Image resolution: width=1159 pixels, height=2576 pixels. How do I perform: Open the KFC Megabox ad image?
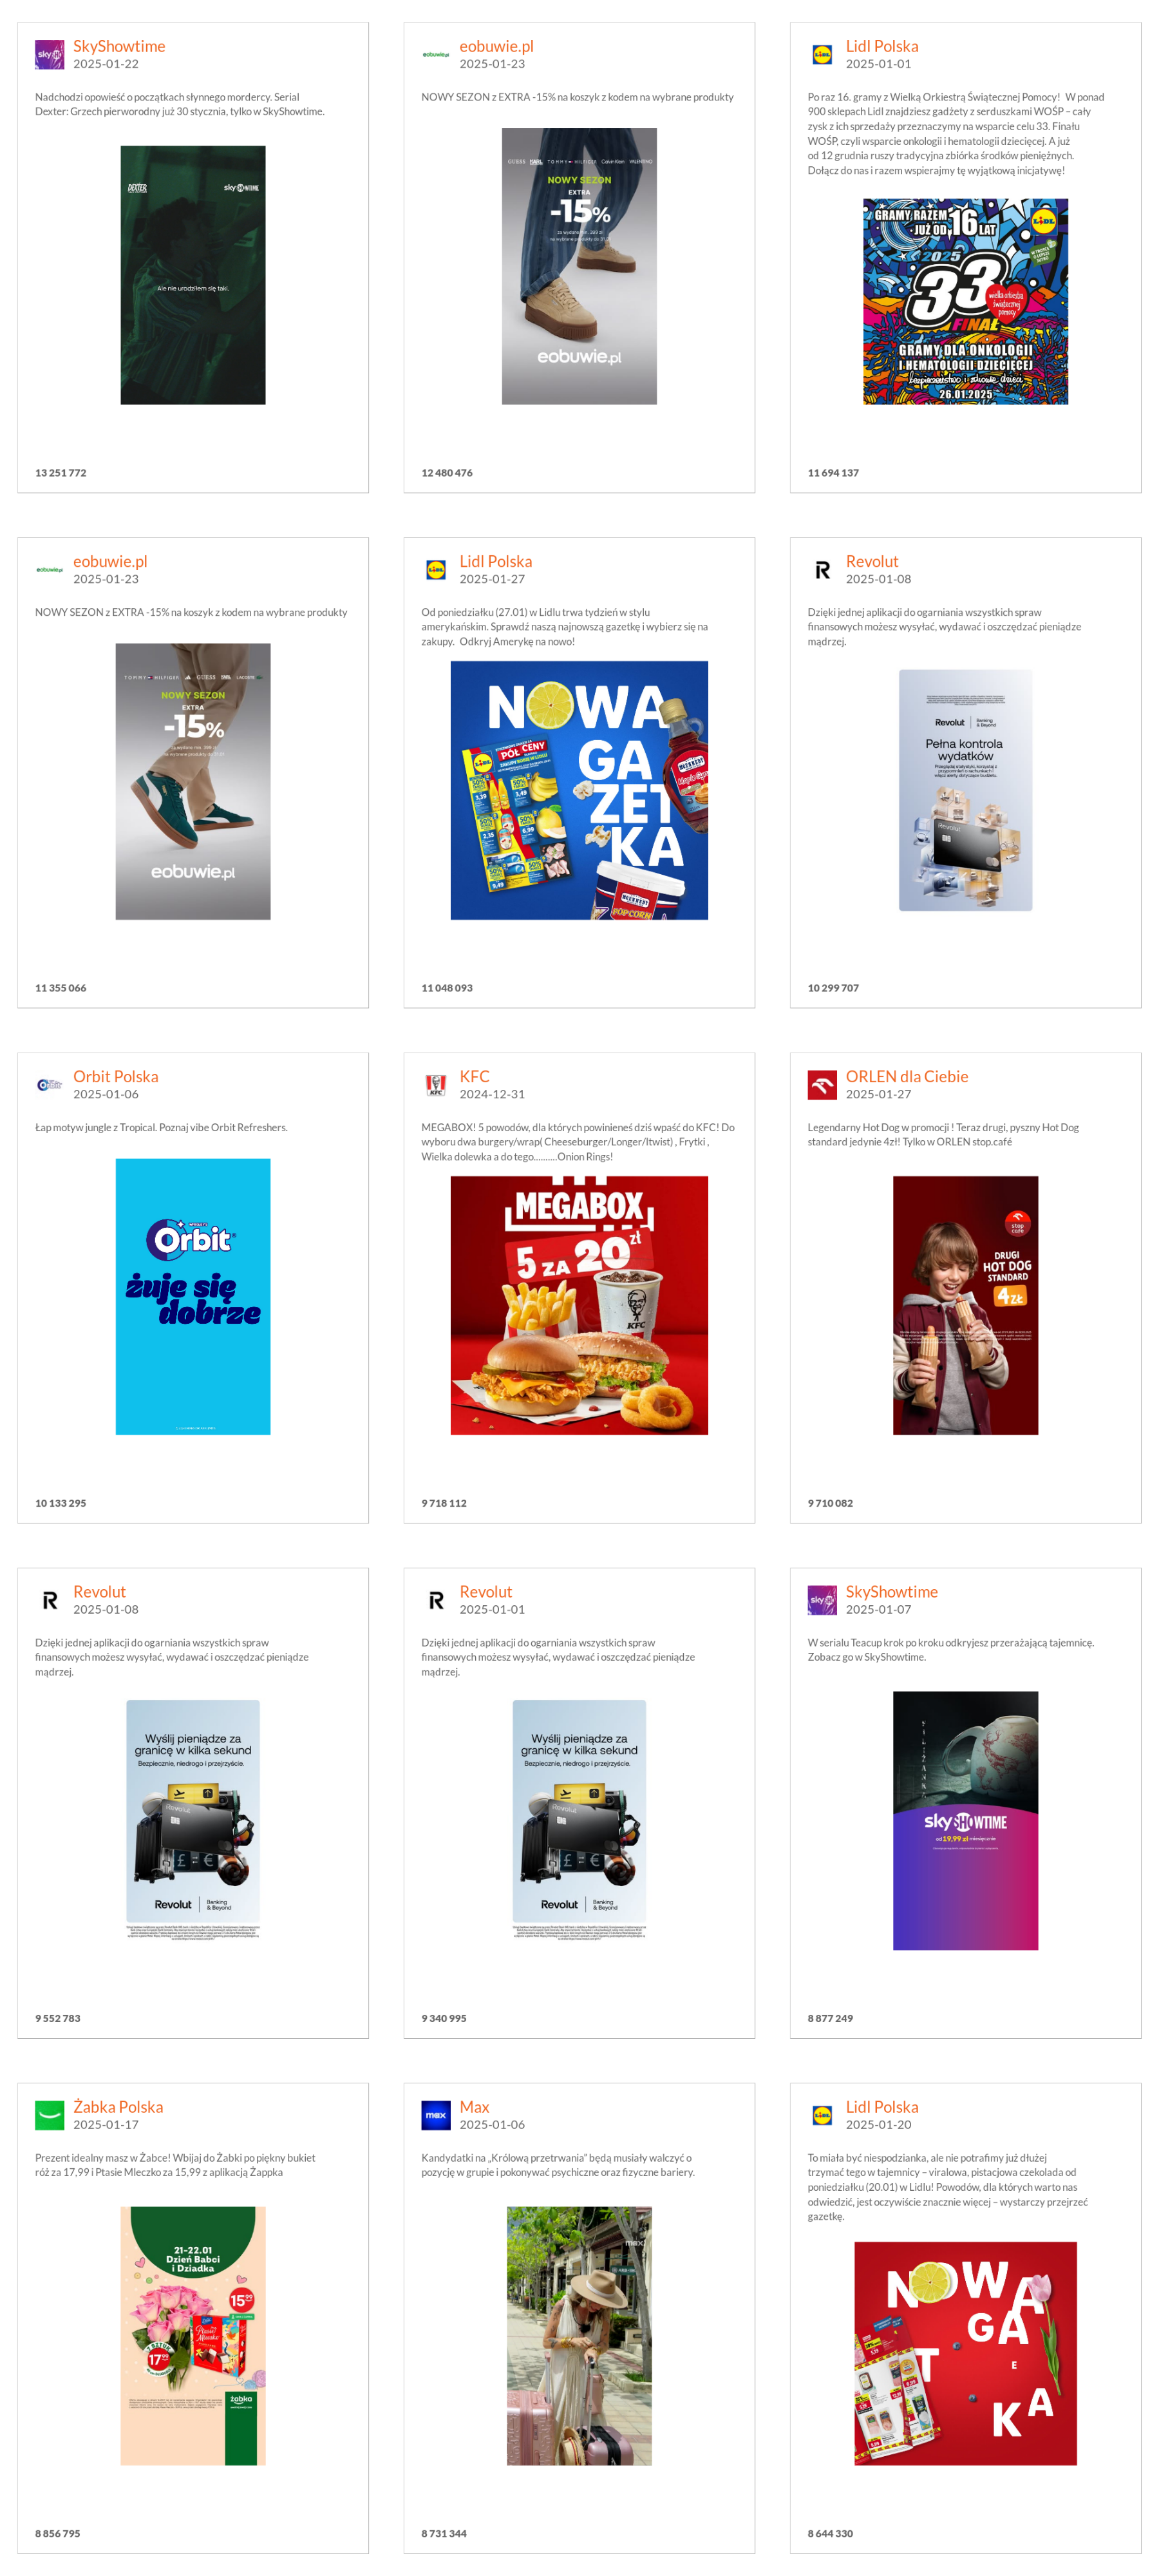(579, 1305)
